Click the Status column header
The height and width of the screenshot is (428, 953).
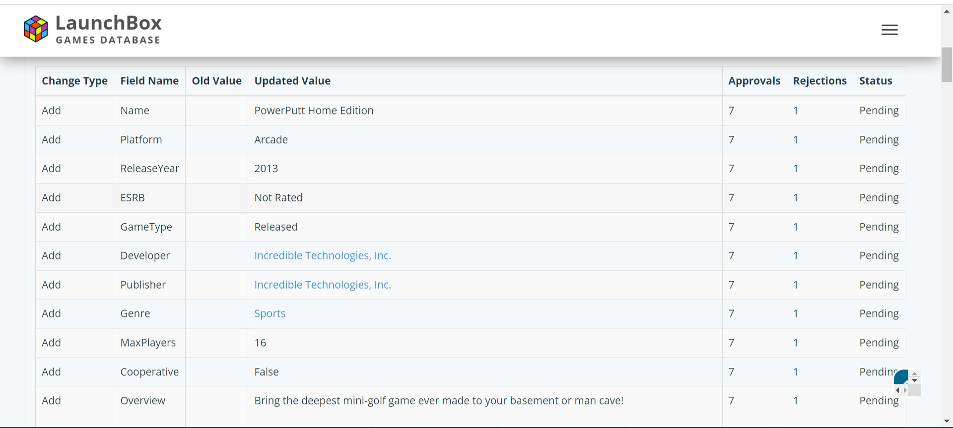pos(879,81)
